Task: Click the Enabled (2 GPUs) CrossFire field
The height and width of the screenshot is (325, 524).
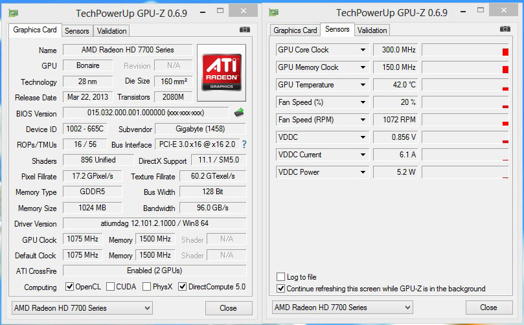Action: click(154, 271)
